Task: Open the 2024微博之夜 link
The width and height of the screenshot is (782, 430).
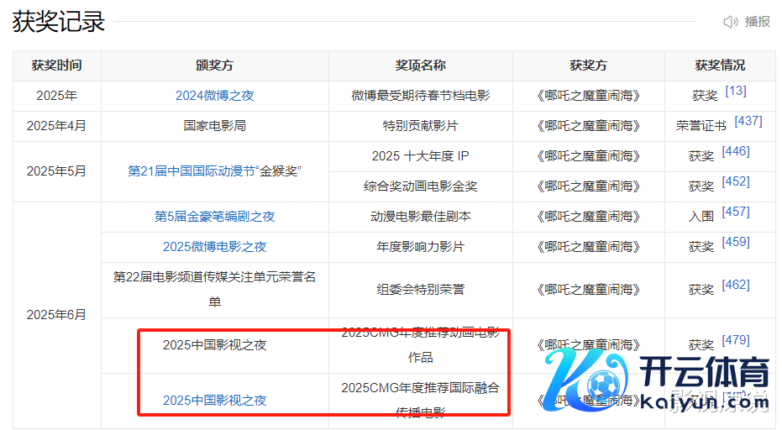Action: (x=214, y=96)
